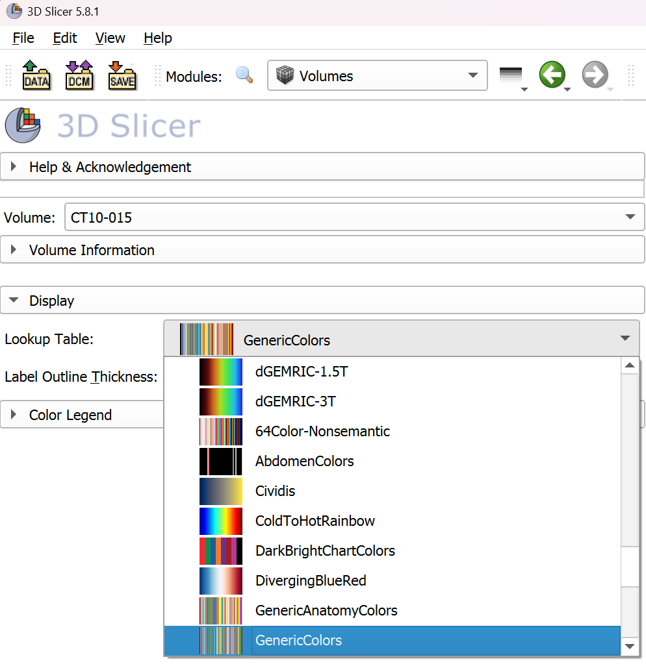
Task: Click the 3D Slicer title bar icon
Action: click(14, 11)
